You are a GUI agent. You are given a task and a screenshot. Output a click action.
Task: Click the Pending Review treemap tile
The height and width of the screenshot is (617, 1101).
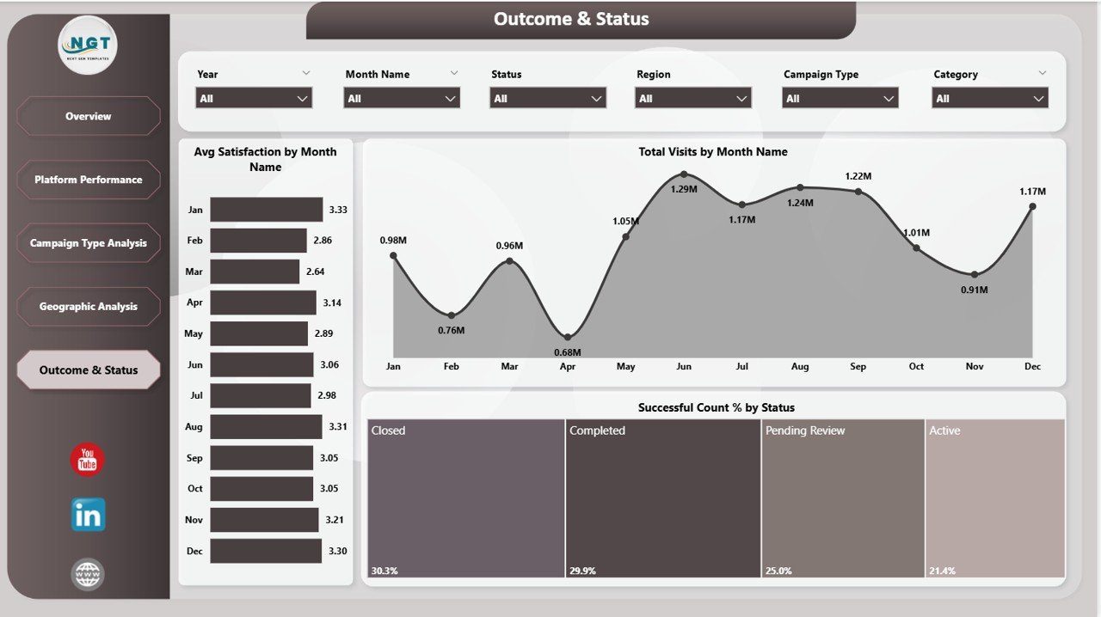(x=842, y=498)
